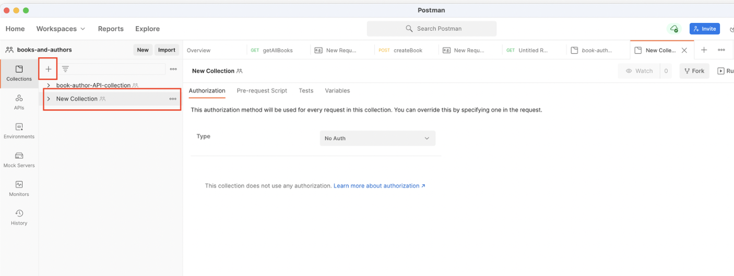The height and width of the screenshot is (276, 734).
Task: Click the books-and-authors workspace name
Action: [x=44, y=50]
